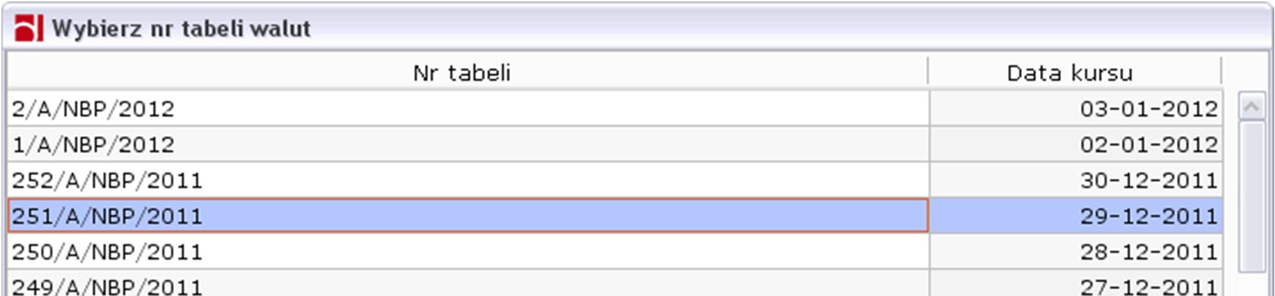Image resolution: width=1275 pixels, height=296 pixels.
Task: Select the highlighted 251/A/NBP/2011 row
Action: click(x=468, y=216)
